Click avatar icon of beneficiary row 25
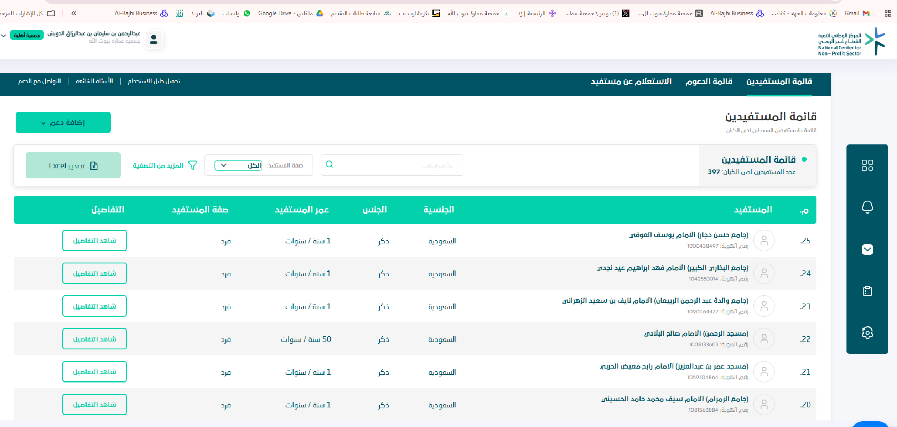897x427 pixels. (764, 241)
